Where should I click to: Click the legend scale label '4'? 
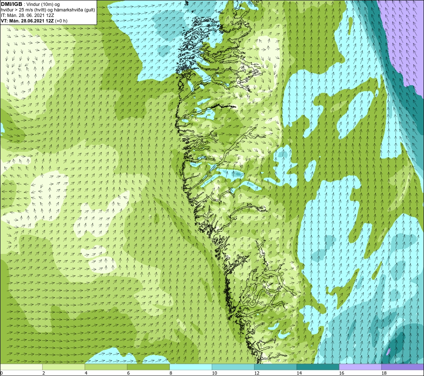click(86, 373)
